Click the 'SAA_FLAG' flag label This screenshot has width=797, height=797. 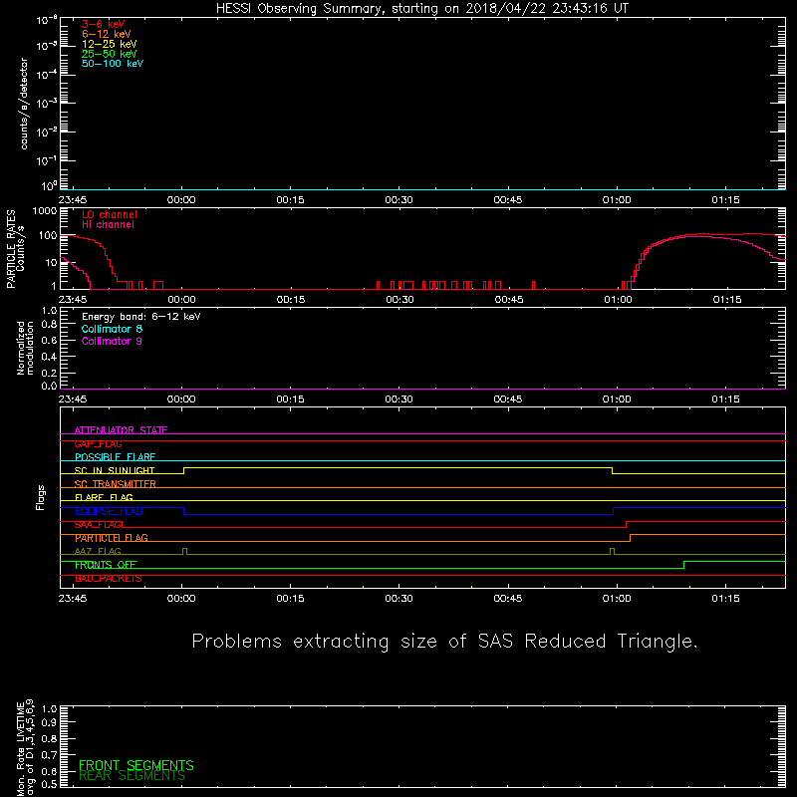[98, 525]
